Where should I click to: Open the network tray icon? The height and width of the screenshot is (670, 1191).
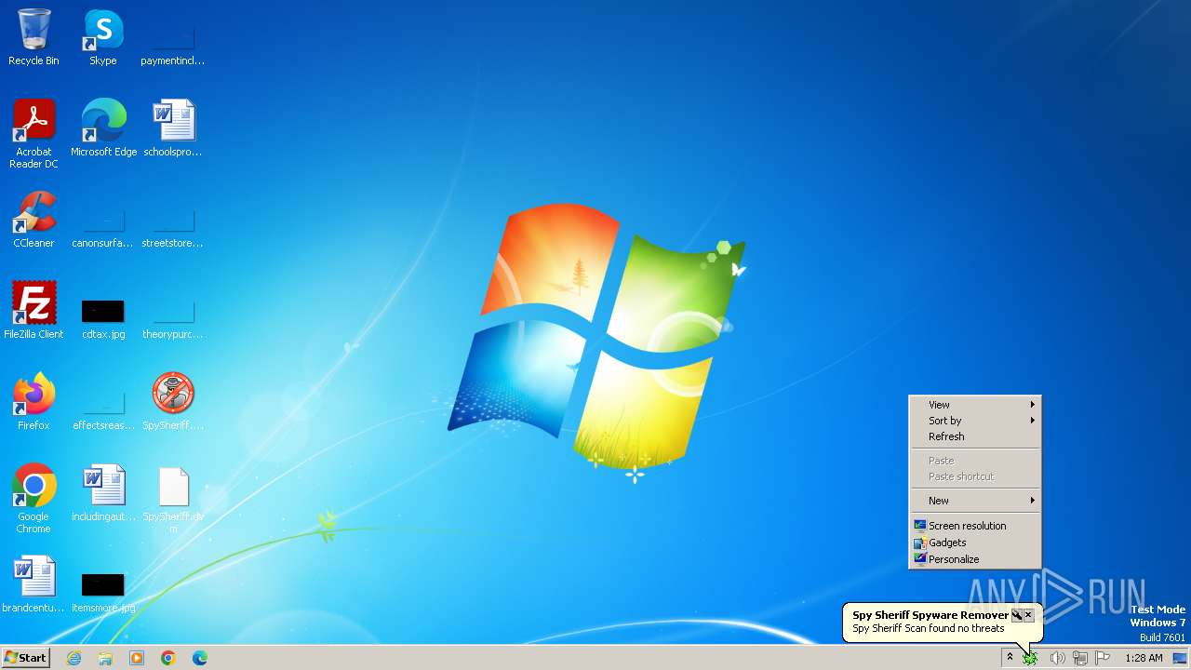(x=1079, y=658)
